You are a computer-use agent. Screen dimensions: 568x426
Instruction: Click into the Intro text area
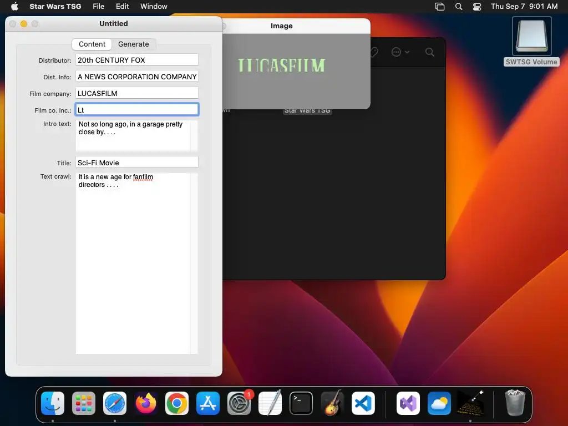[133, 135]
